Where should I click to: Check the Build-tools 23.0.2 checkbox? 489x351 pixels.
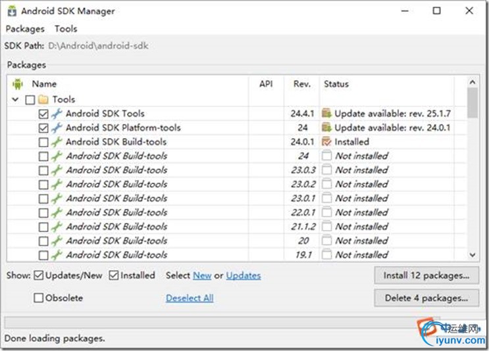[x=43, y=185]
